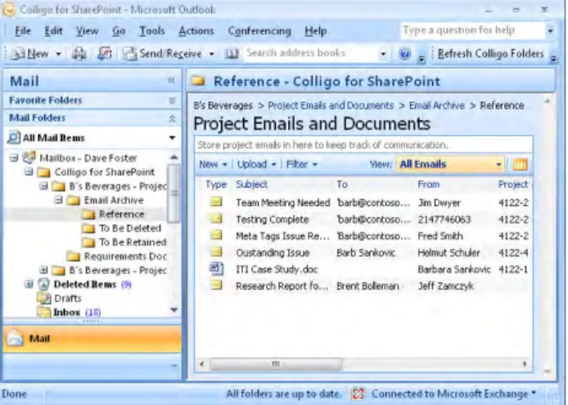Open the Upload dropdown in list toolbar
The image size is (568, 405).
pyautogui.click(x=256, y=164)
